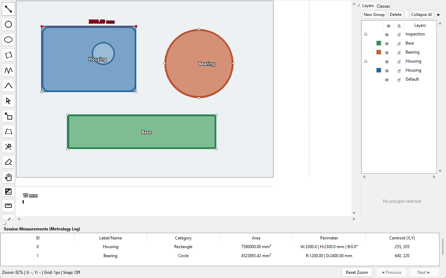This screenshot has width=446, height=278.
Task: Click the 3300.00 mm dimension label
Action: click(x=101, y=22)
